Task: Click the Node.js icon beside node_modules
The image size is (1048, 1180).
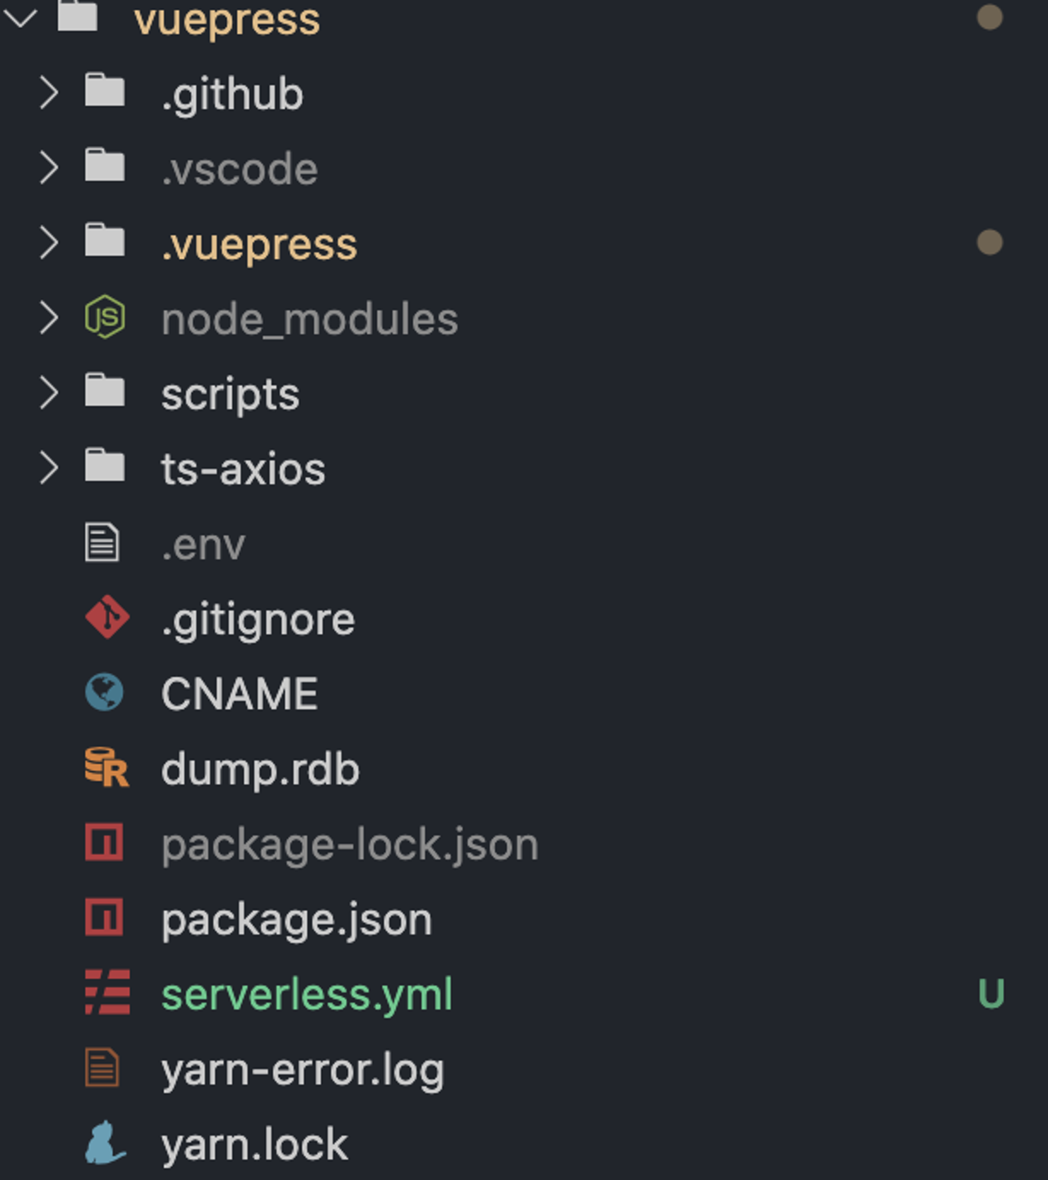Action: [105, 317]
